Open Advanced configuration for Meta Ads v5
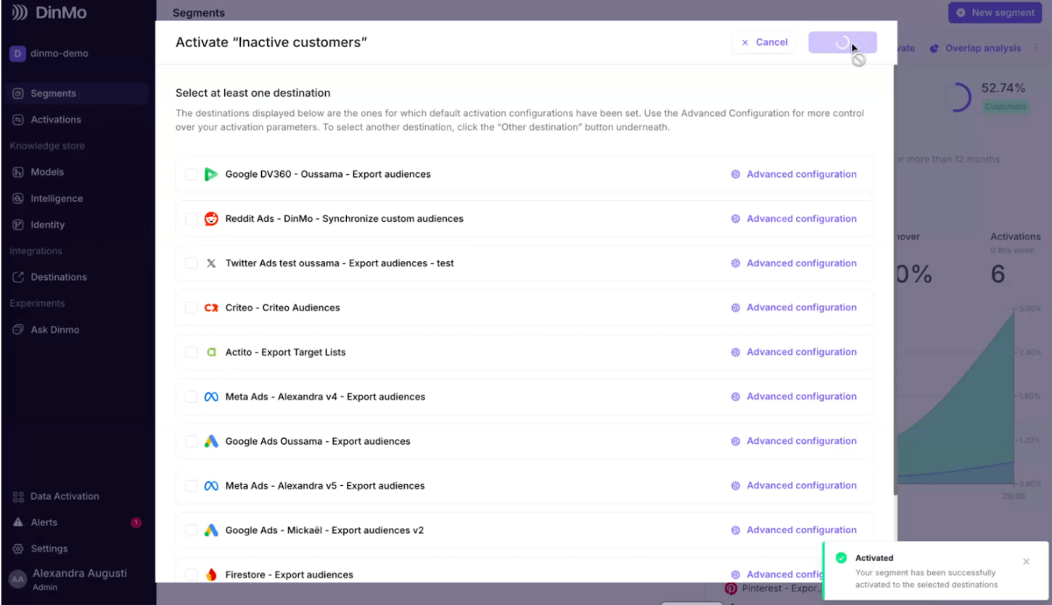The height and width of the screenshot is (605, 1052). click(x=794, y=485)
